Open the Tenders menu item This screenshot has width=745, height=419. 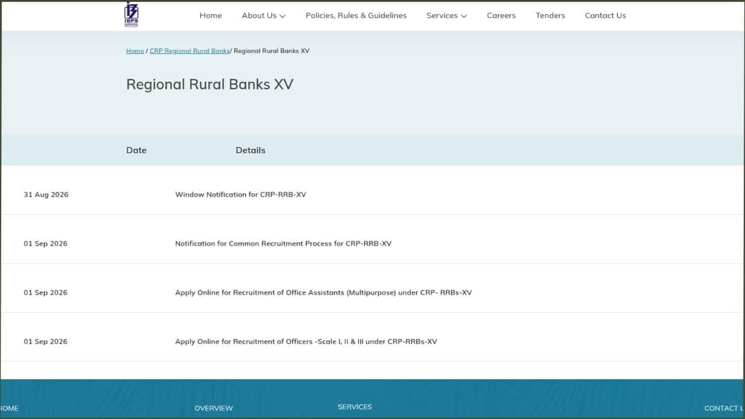tap(551, 16)
